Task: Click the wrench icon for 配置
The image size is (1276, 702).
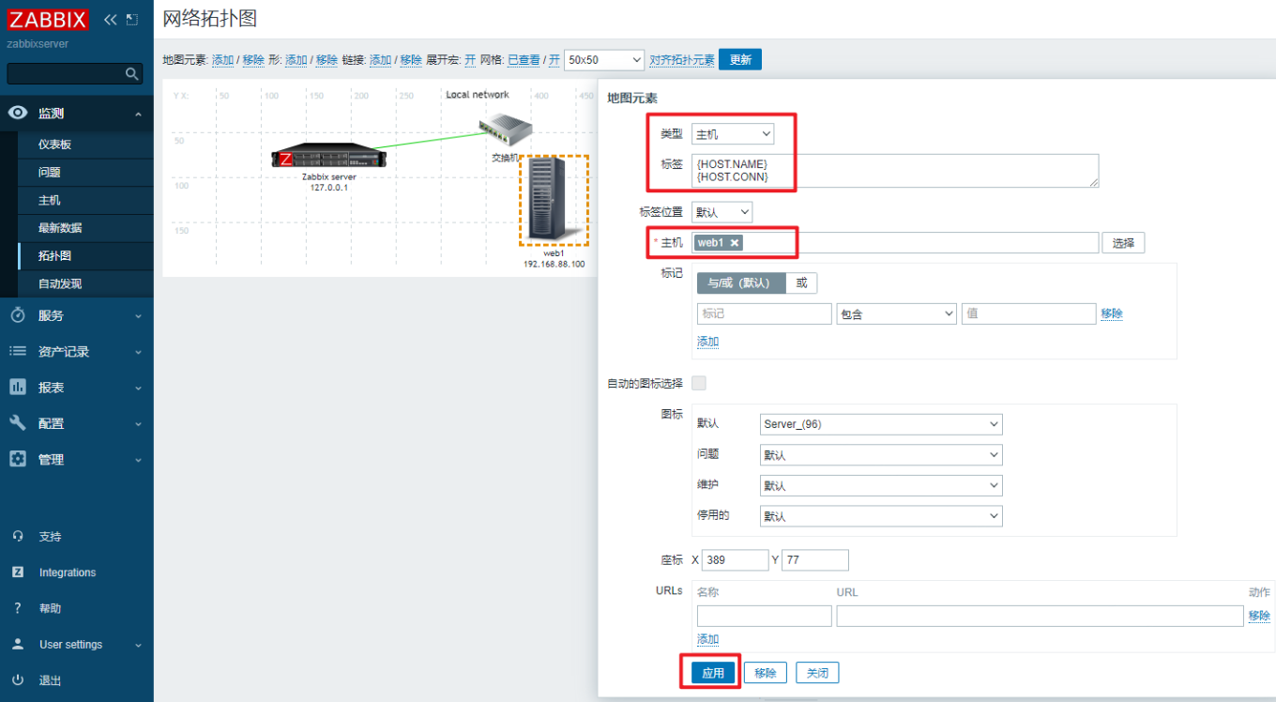Action: 17,423
